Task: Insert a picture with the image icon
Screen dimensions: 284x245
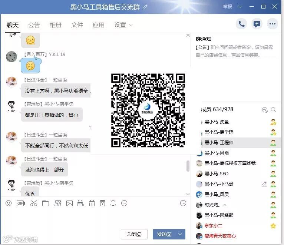Action: [70, 203]
